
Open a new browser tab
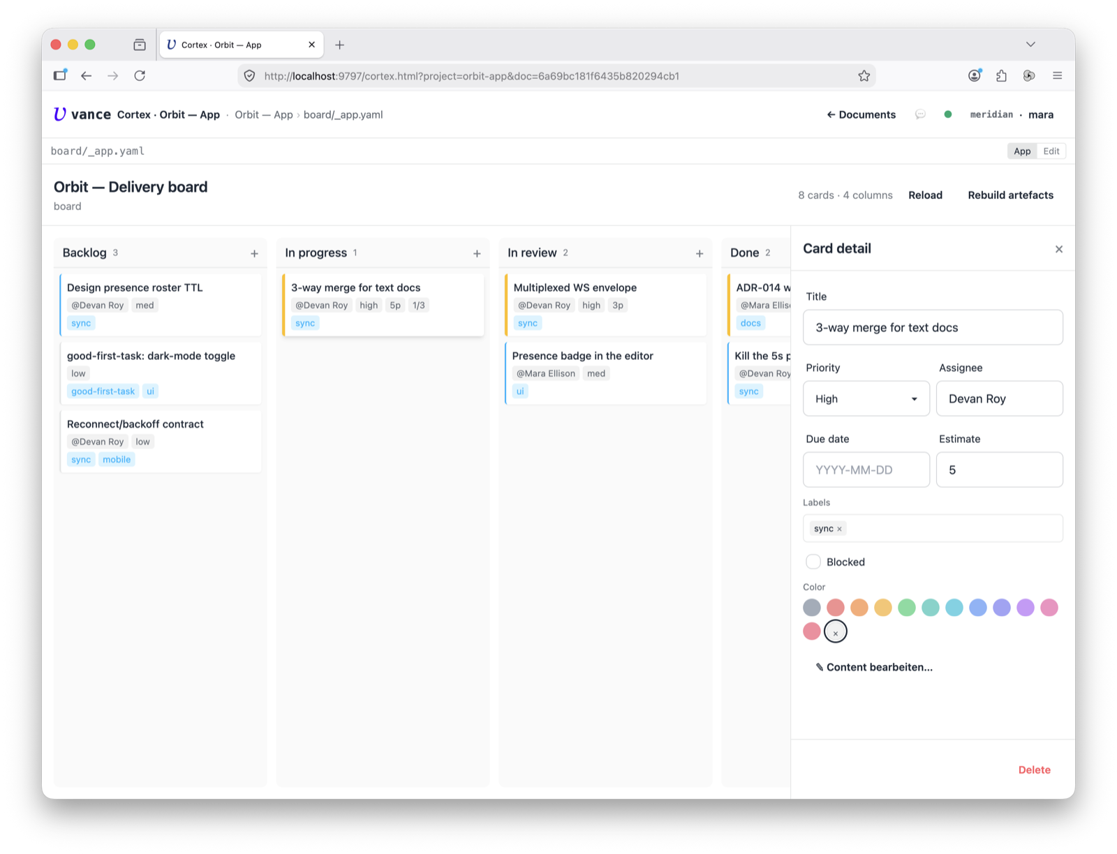pos(340,45)
